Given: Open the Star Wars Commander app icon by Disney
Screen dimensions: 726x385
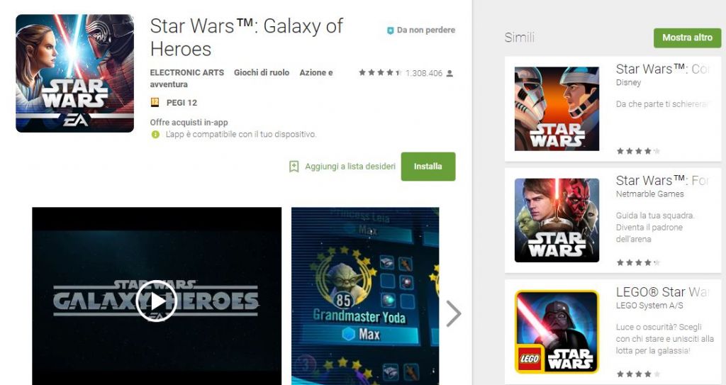Looking at the screenshot, I should (557, 108).
